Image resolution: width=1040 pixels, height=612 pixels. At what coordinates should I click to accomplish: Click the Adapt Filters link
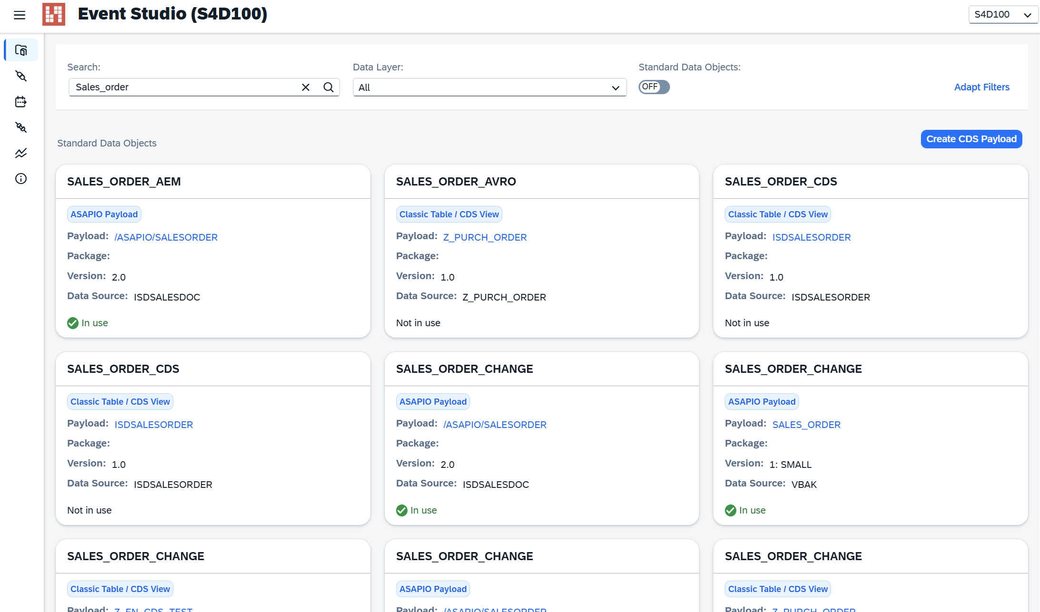point(981,87)
